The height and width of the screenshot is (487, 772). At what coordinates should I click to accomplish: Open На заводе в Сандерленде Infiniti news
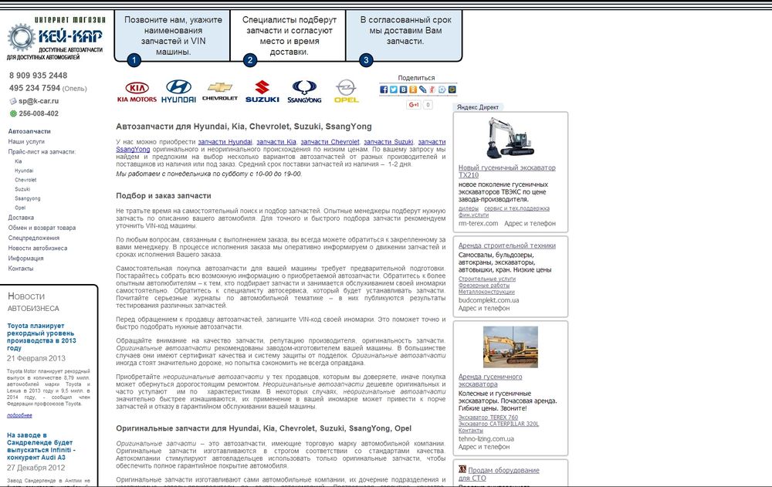(x=40, y=446)
